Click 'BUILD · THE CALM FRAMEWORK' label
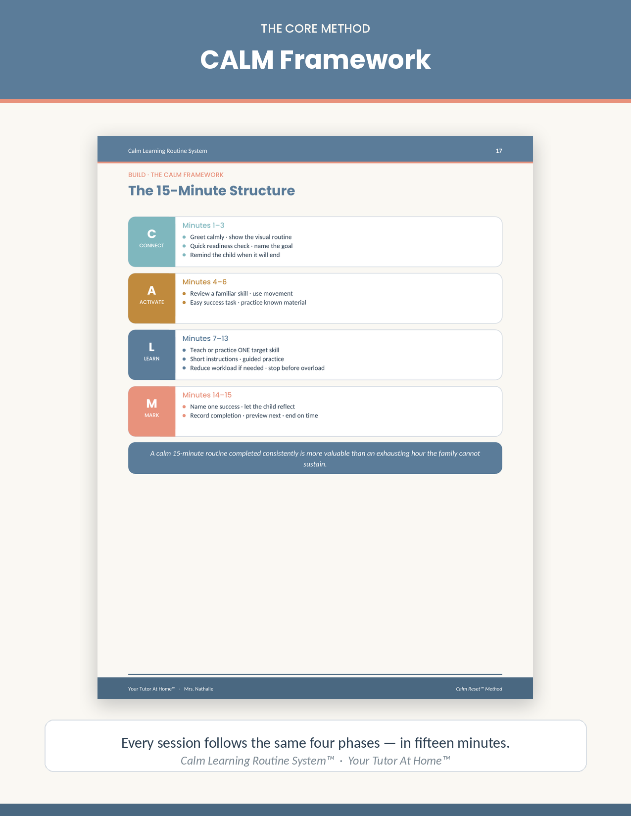The height and width of the screenshot is (816, 631). (176, 175)
